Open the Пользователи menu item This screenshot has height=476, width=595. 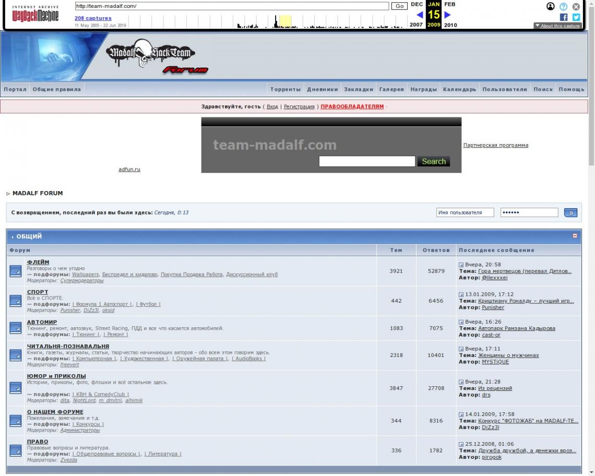[505, 89]
